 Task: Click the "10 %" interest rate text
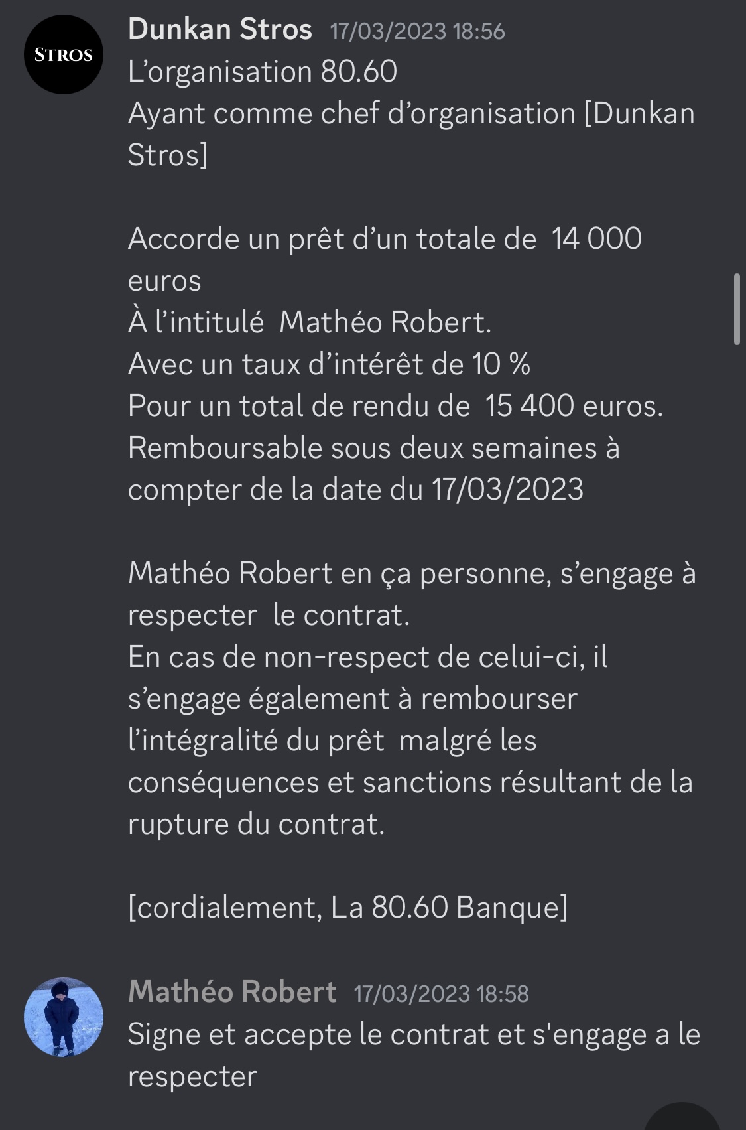click(x=501, y=364)
